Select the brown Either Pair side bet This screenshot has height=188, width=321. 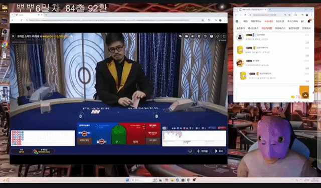coord(152,141)
